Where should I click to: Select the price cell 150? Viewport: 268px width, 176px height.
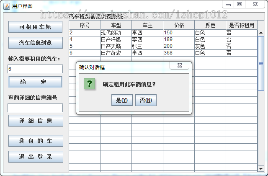(179, 33)
